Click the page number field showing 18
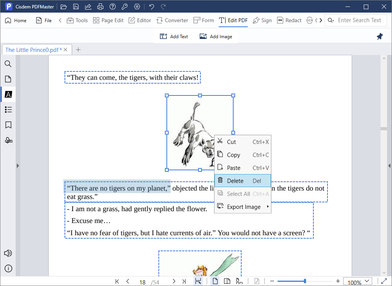 click(x=142, y=282)
